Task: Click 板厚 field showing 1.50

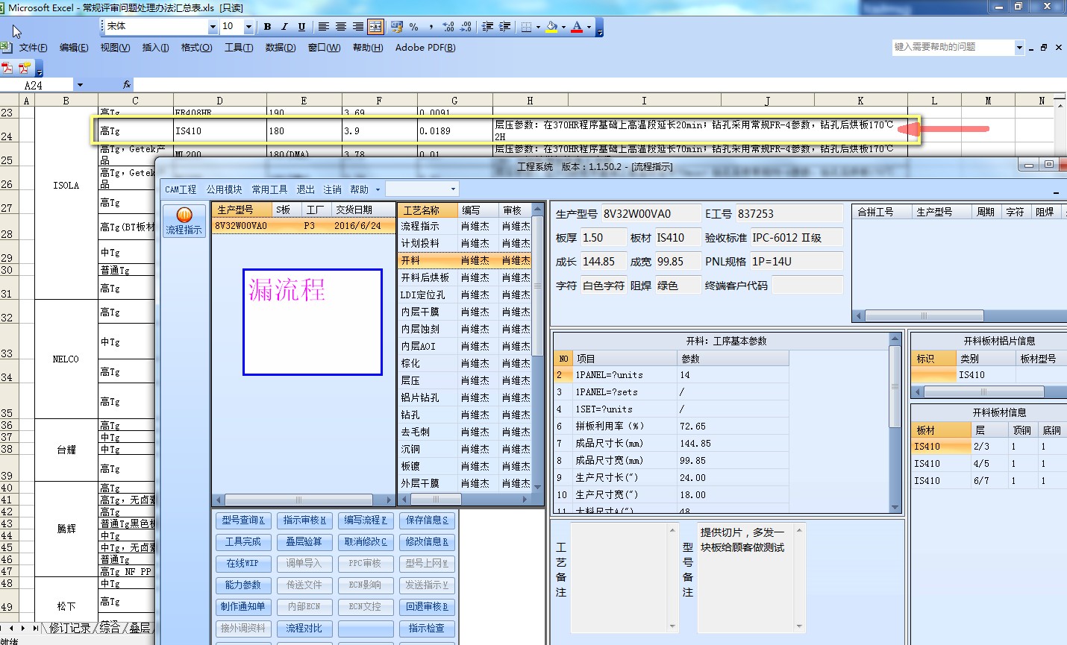Action: point(603,237)
